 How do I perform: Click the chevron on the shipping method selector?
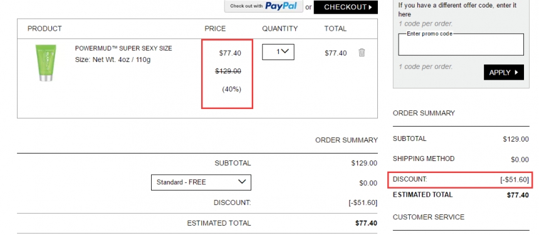[x=242, y=181]
